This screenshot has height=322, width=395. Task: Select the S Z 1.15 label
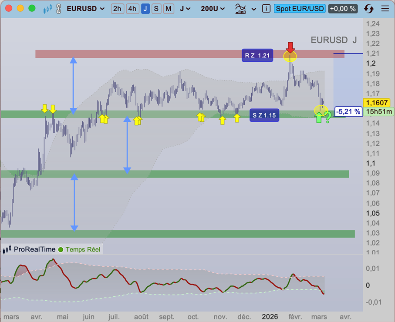pyautogui.click(x=264, y=115)
